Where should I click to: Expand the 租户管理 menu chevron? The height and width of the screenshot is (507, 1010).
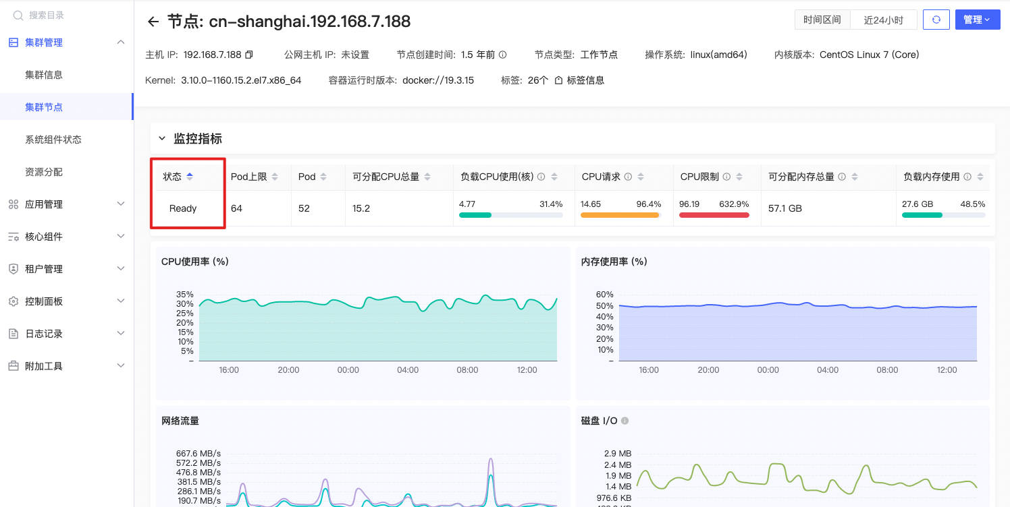121,268
